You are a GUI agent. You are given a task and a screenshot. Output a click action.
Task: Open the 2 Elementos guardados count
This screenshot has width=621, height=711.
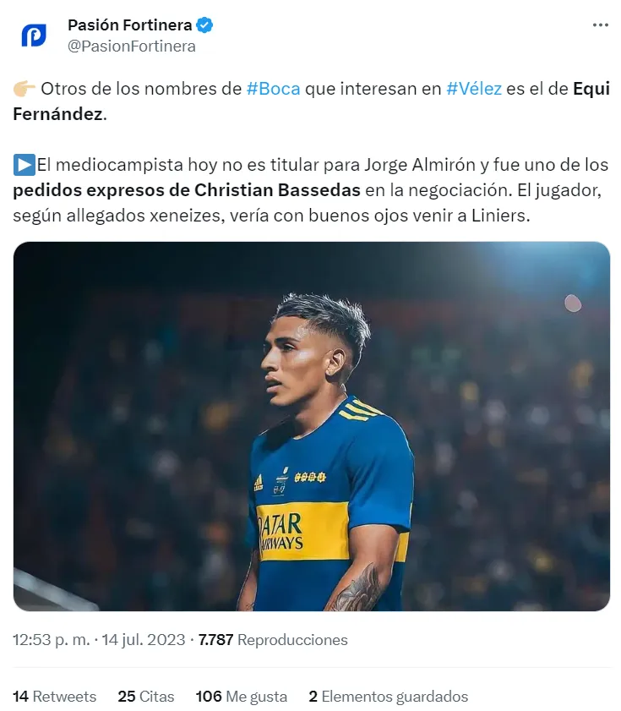(388, 696)
